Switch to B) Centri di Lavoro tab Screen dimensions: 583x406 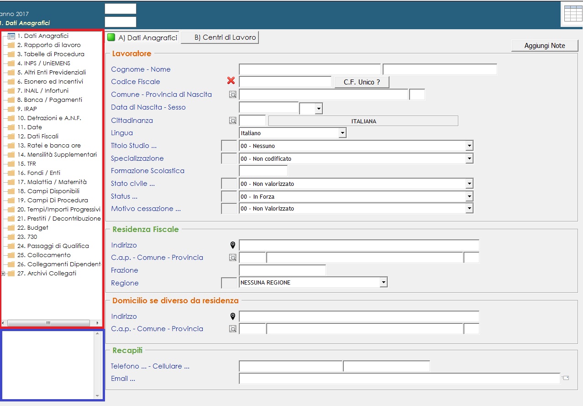[x=220, y=37]
